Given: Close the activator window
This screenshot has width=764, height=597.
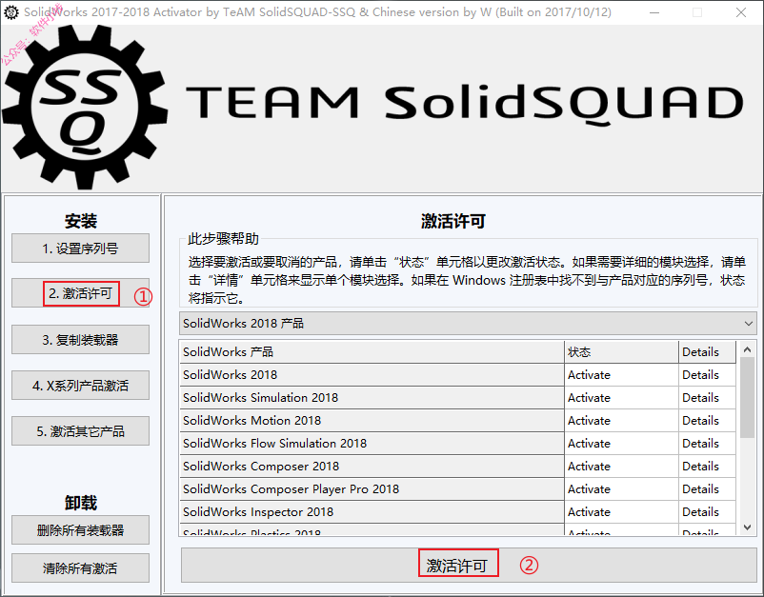Looking at the screenshot, I should pos(741,12).
